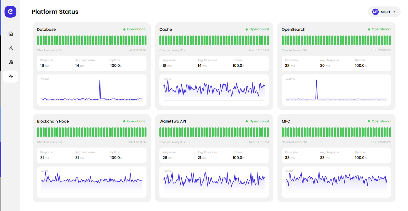
Task: Click the 35ms chart label in WalletTwo API
Action: [167, 171]
